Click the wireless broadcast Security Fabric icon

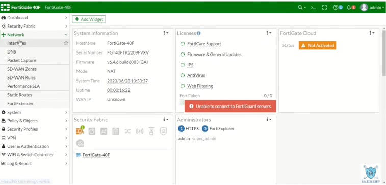[140, 131]
